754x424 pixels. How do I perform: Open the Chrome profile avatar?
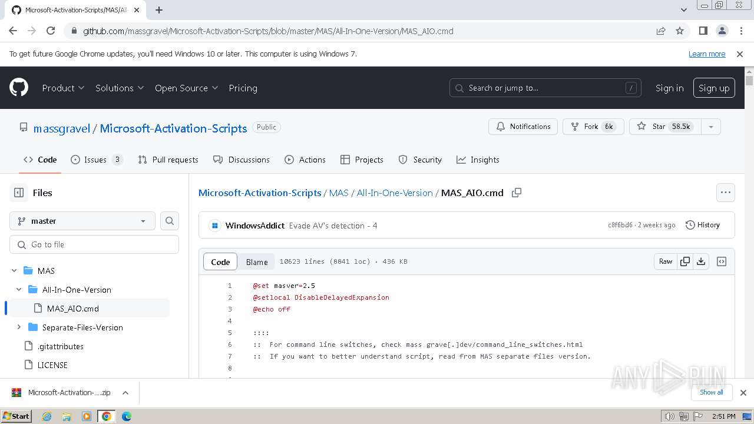722,31
